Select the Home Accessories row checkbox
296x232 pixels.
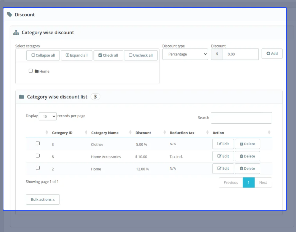tap(38, 156)
